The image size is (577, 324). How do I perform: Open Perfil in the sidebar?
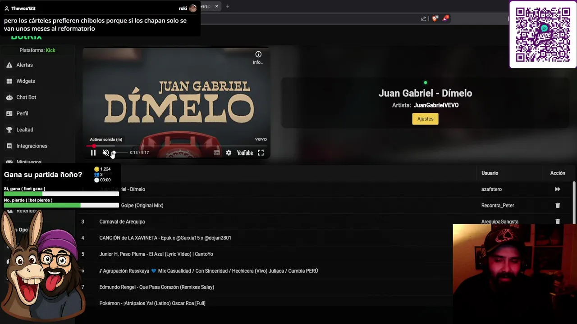pyautogui.click(x=22, y=113)
